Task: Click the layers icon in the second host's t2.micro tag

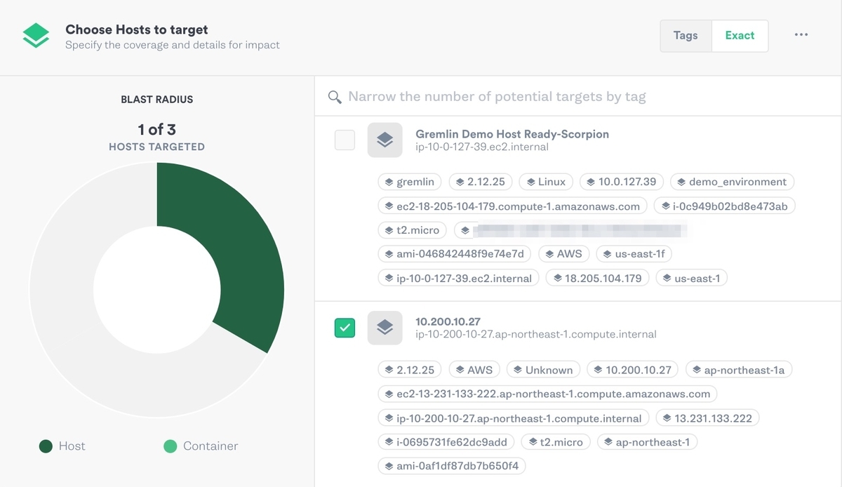Action: pos(534,443)
